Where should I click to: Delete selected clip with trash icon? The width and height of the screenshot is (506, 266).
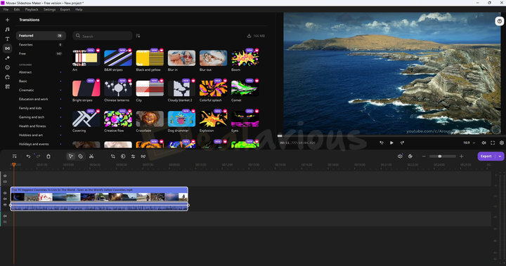48,157
